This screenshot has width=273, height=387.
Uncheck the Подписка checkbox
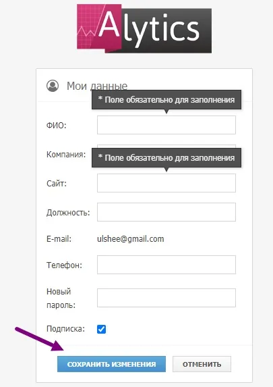coord(102,329)
